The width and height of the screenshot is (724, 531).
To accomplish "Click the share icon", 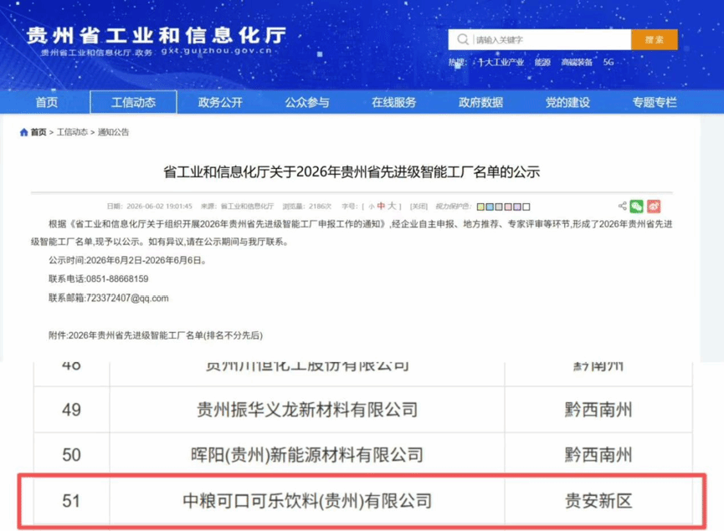I will pyautogui.click(x=623, y=206).
